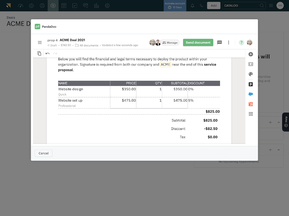Open the more options three-dot menu
The width and height of the screenshot is (289, 216).
click(229, 42)
